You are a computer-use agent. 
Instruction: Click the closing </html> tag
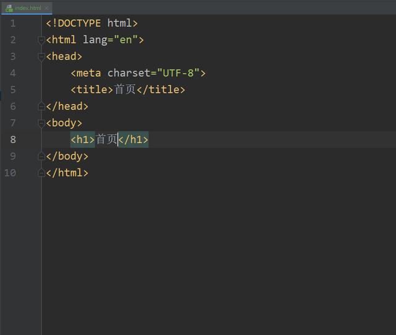pyautogui.click(x=67, y=173)
